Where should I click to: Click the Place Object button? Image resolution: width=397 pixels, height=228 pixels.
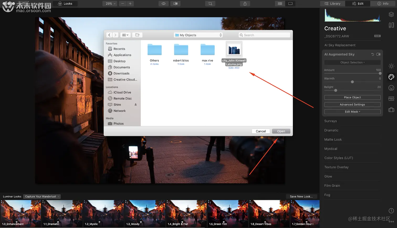[x=352, y=97]
